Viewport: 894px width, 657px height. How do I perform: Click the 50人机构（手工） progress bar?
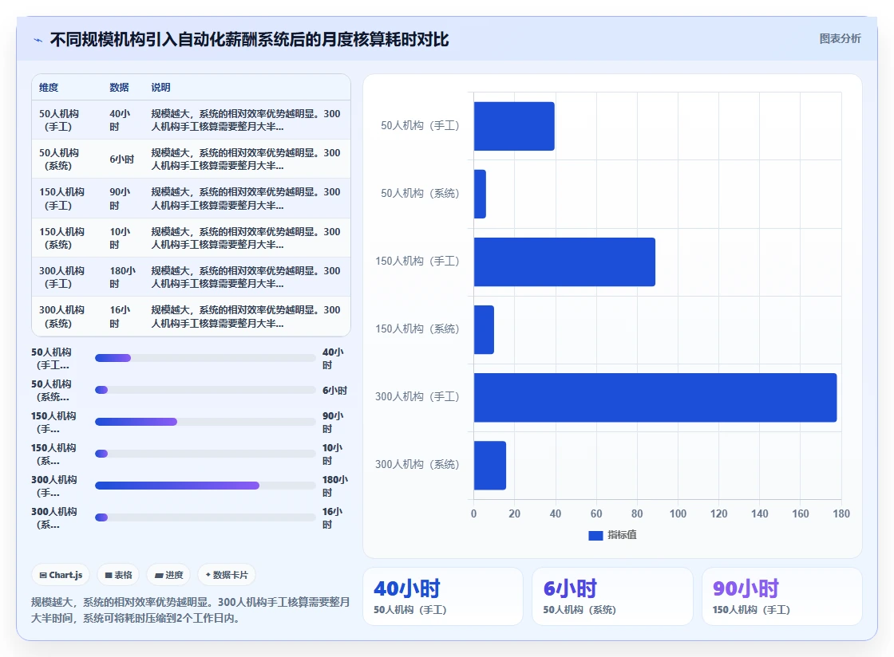205,358
